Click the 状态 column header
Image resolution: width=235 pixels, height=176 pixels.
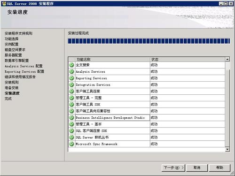[x=188, y=60]
